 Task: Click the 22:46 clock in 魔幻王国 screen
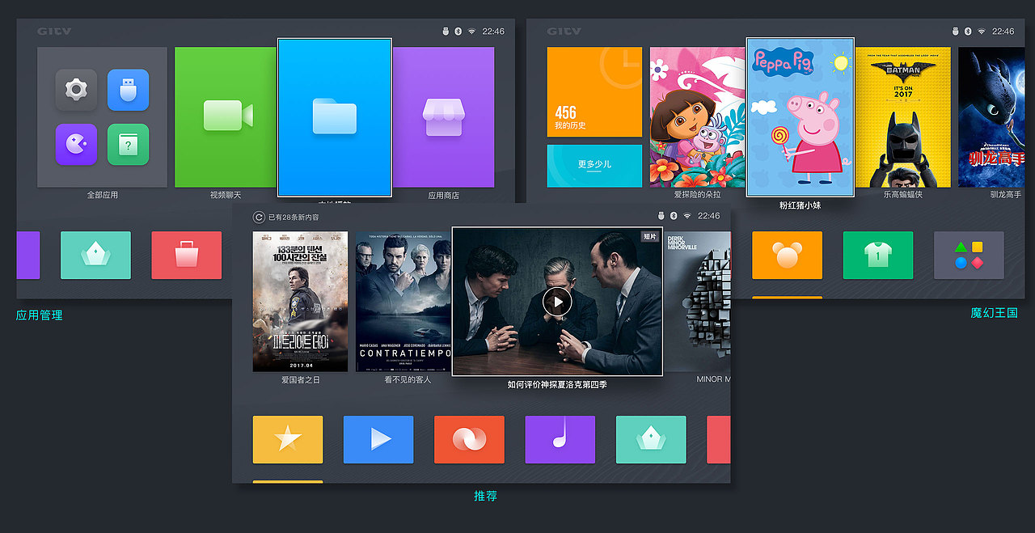pos(1003,32)
